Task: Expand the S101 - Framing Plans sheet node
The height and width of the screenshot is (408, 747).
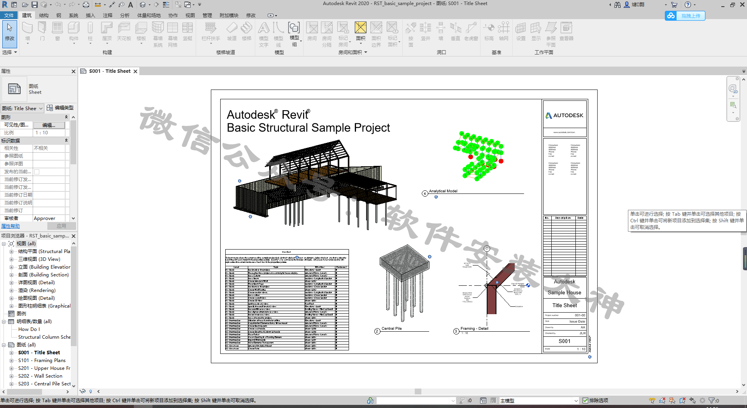Action: (11, 361)
